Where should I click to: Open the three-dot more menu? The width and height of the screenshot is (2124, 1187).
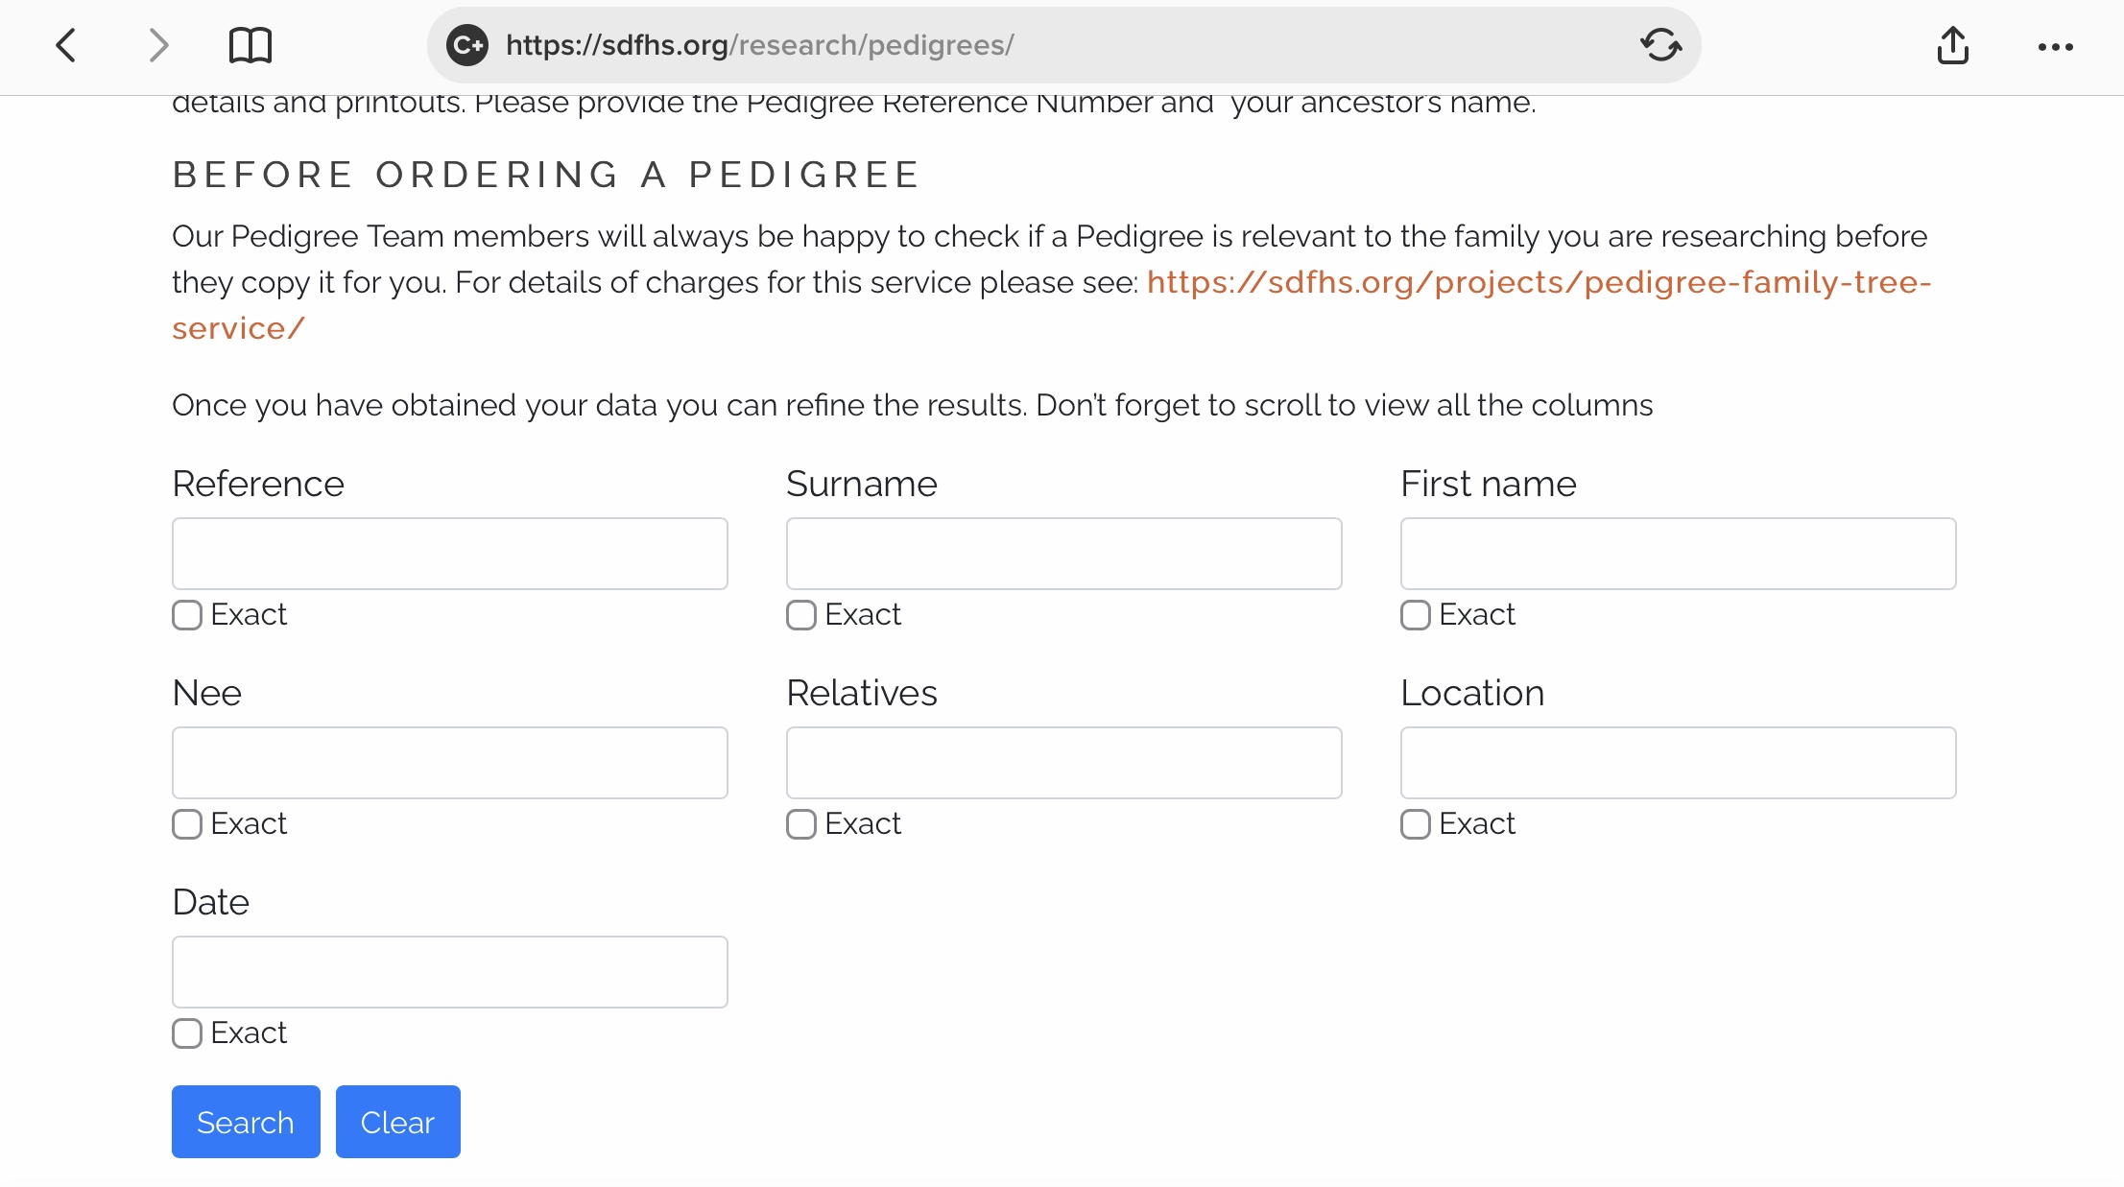(x=2055, y=46)
